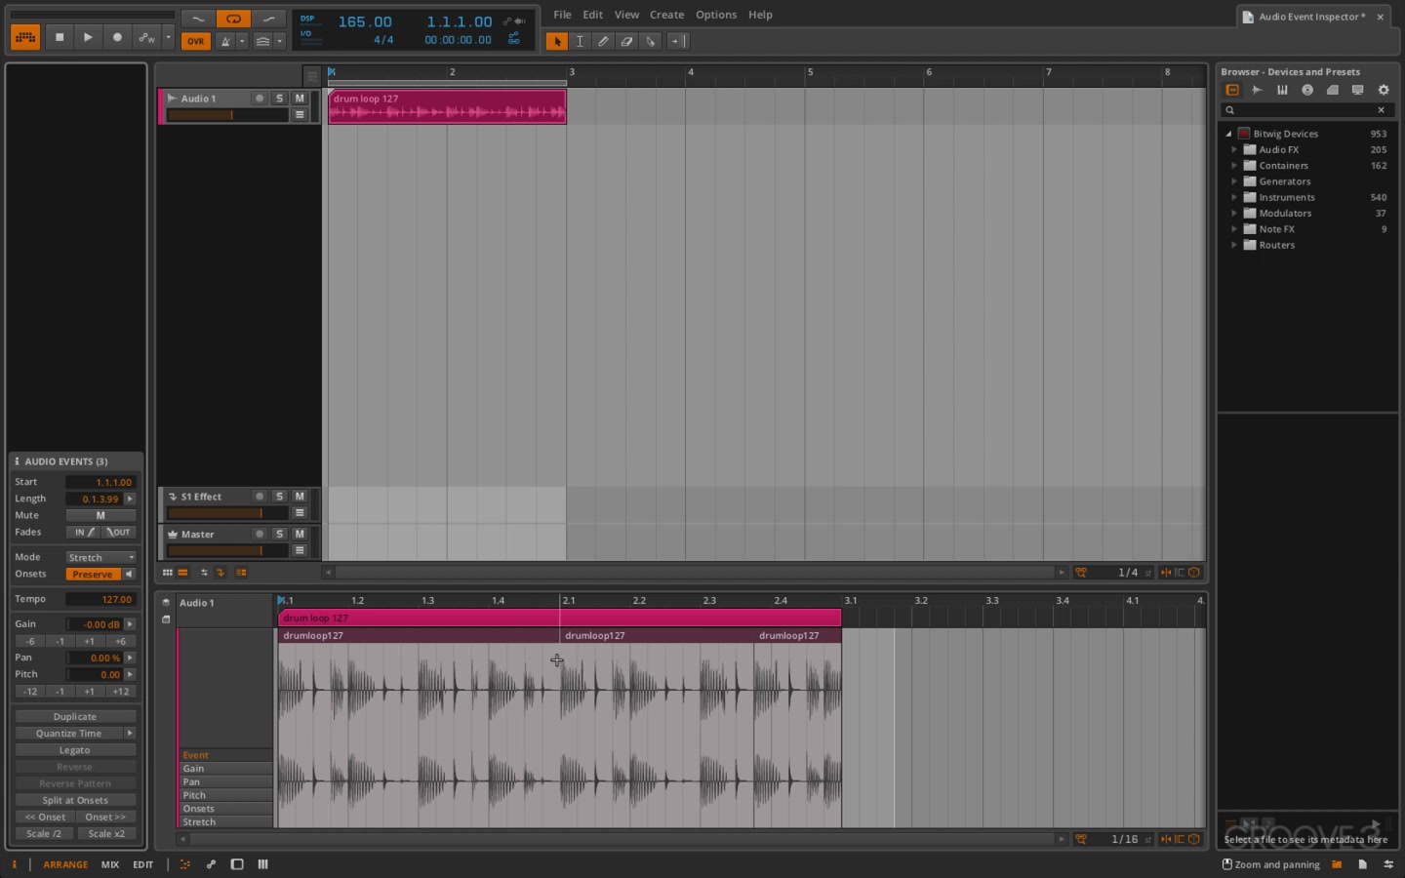The height and width of the screenshot is (878, 1405).
Task: Toggle arranger loop button
Action: (233, 19)
